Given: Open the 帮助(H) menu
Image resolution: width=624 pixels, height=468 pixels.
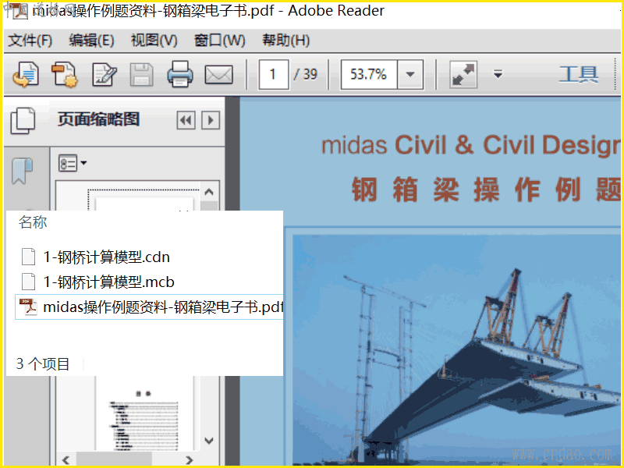Looking at the screenshot, I should click(x=285, y=41).
